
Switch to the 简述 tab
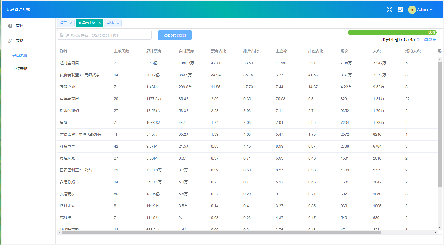click(110, 23)
